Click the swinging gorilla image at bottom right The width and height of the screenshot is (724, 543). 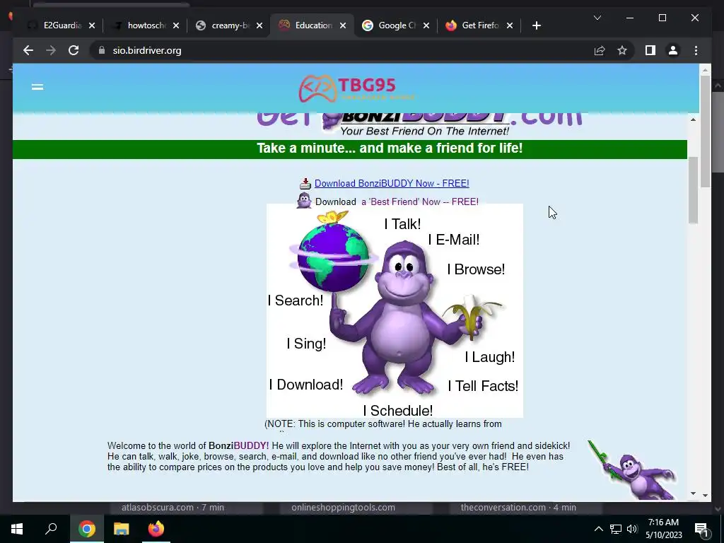click(x=632, y=469)
